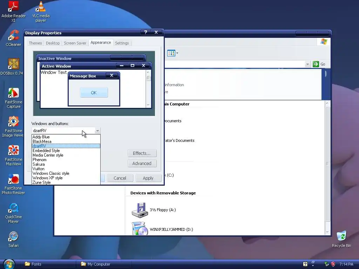Click the taskbar clock showing 7:14 PM

346,264
